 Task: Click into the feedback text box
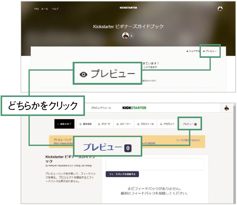tap(155, 164)
